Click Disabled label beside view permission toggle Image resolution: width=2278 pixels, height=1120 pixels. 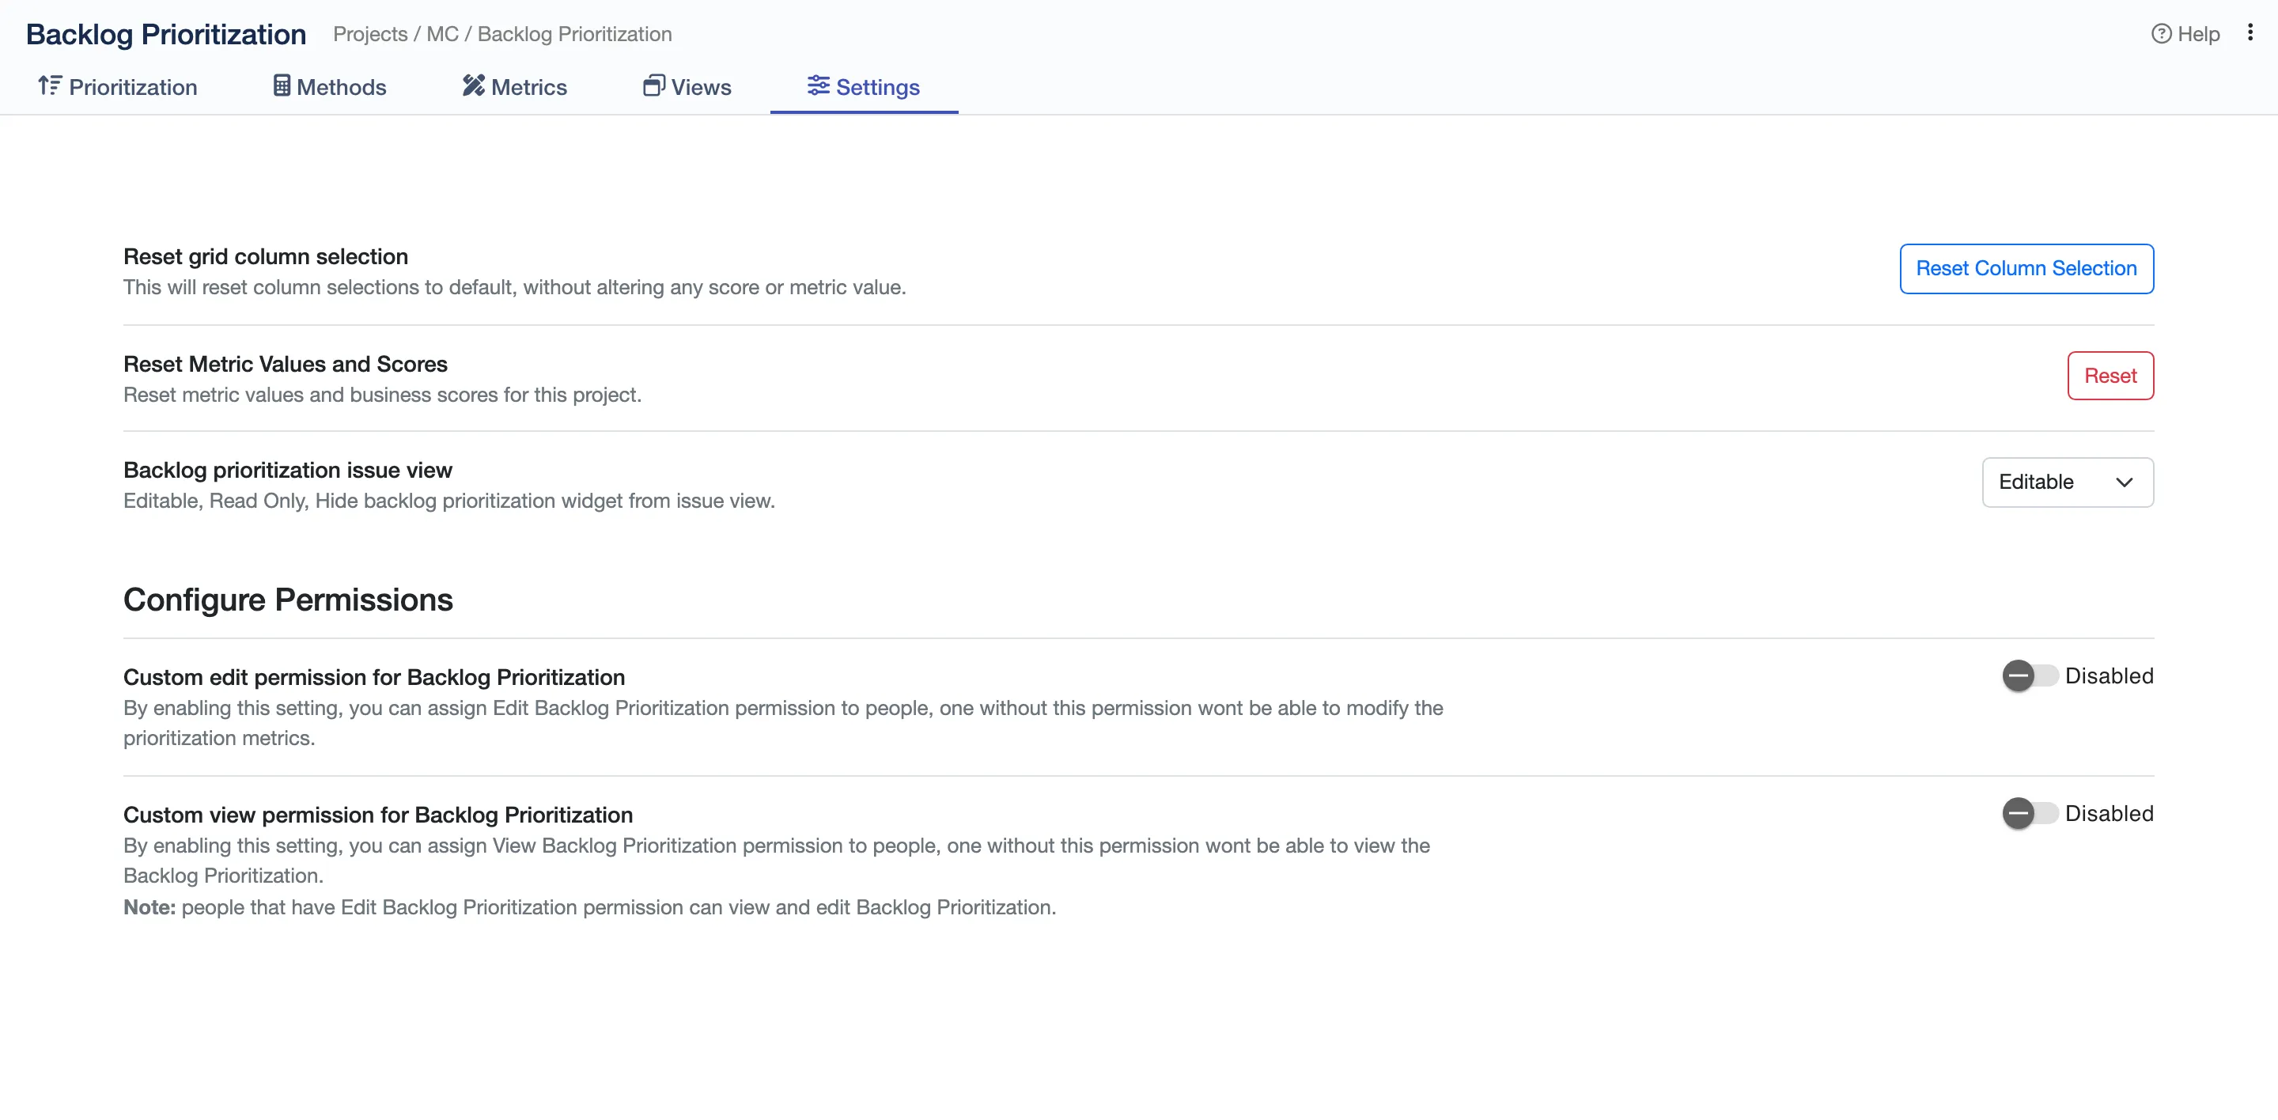[x=2109, y=813]
